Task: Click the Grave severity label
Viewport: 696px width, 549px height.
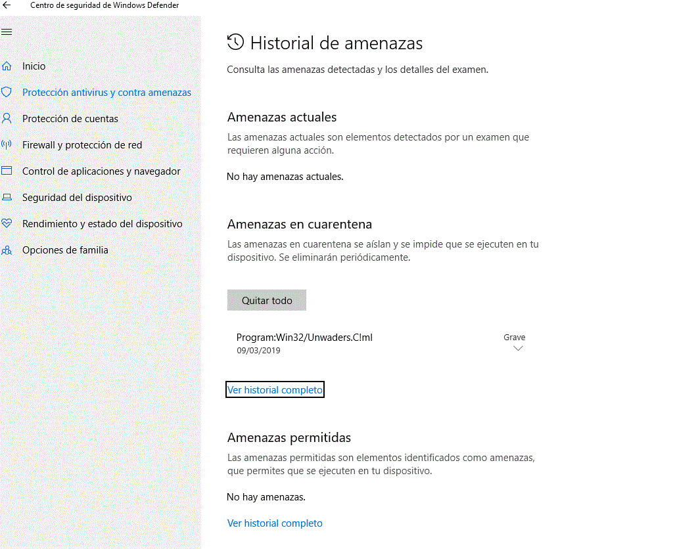Action: coord(514,338)
